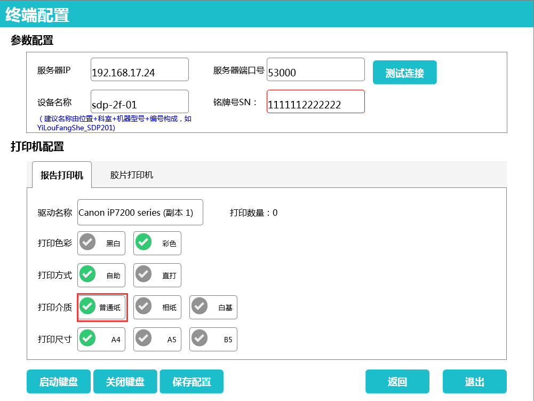The width and height of the screenshot is (534, 401).
Task: Open the 驱动名称 printer driver field
Action: 140,213
